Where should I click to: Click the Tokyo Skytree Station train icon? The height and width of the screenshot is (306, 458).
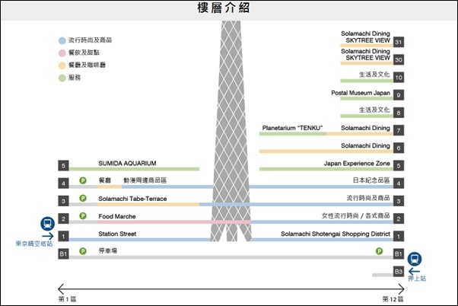tap(47, 224)
